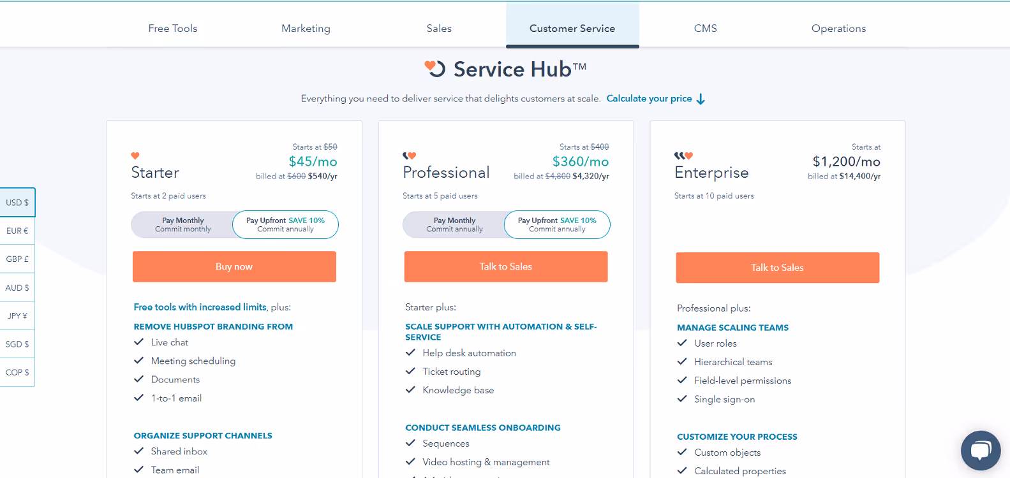Select Pay Monthly for the Professional plan
This screenshot has height=478, width=1010.
click(454, 224)
